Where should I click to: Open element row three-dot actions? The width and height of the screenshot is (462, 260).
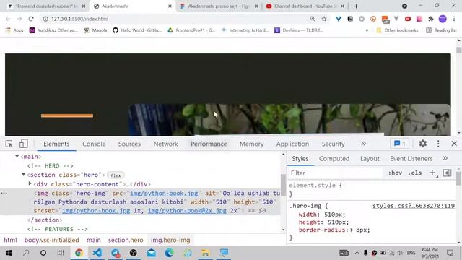coord(4,193)
